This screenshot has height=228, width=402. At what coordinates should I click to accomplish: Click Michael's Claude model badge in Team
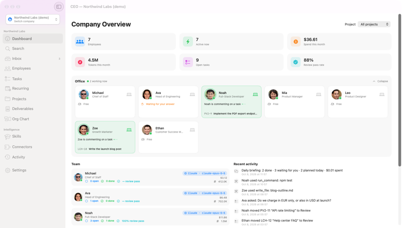pos(205,173)
